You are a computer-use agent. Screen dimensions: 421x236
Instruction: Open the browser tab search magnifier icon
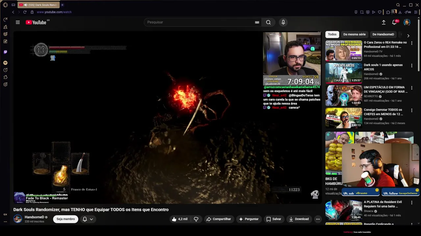(x=398, y=5)
